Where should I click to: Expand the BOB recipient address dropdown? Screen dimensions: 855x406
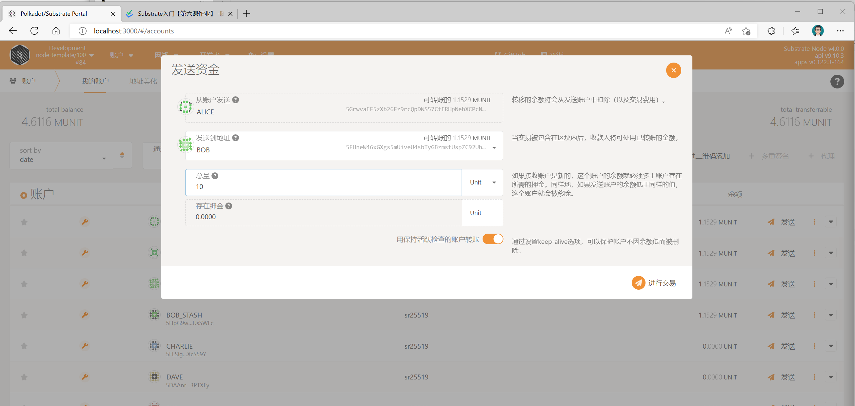pos(494,147)
